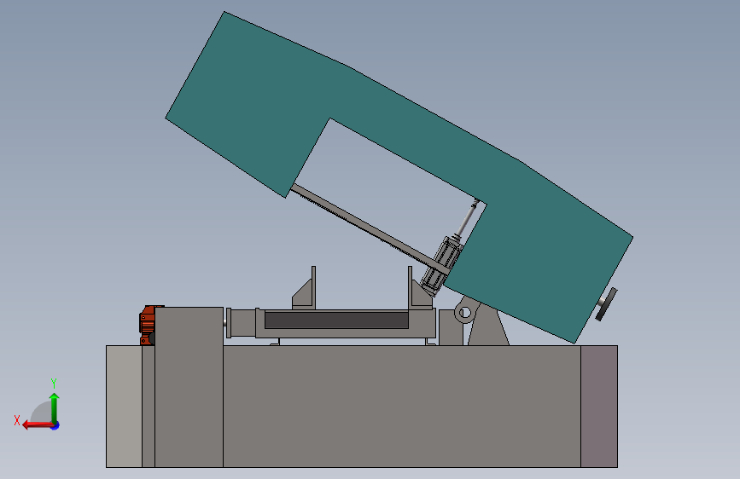This screenshot has width=740, height=479.
Task: Click the purple-gray end panel of the base
Action: [x=599, y=407]
